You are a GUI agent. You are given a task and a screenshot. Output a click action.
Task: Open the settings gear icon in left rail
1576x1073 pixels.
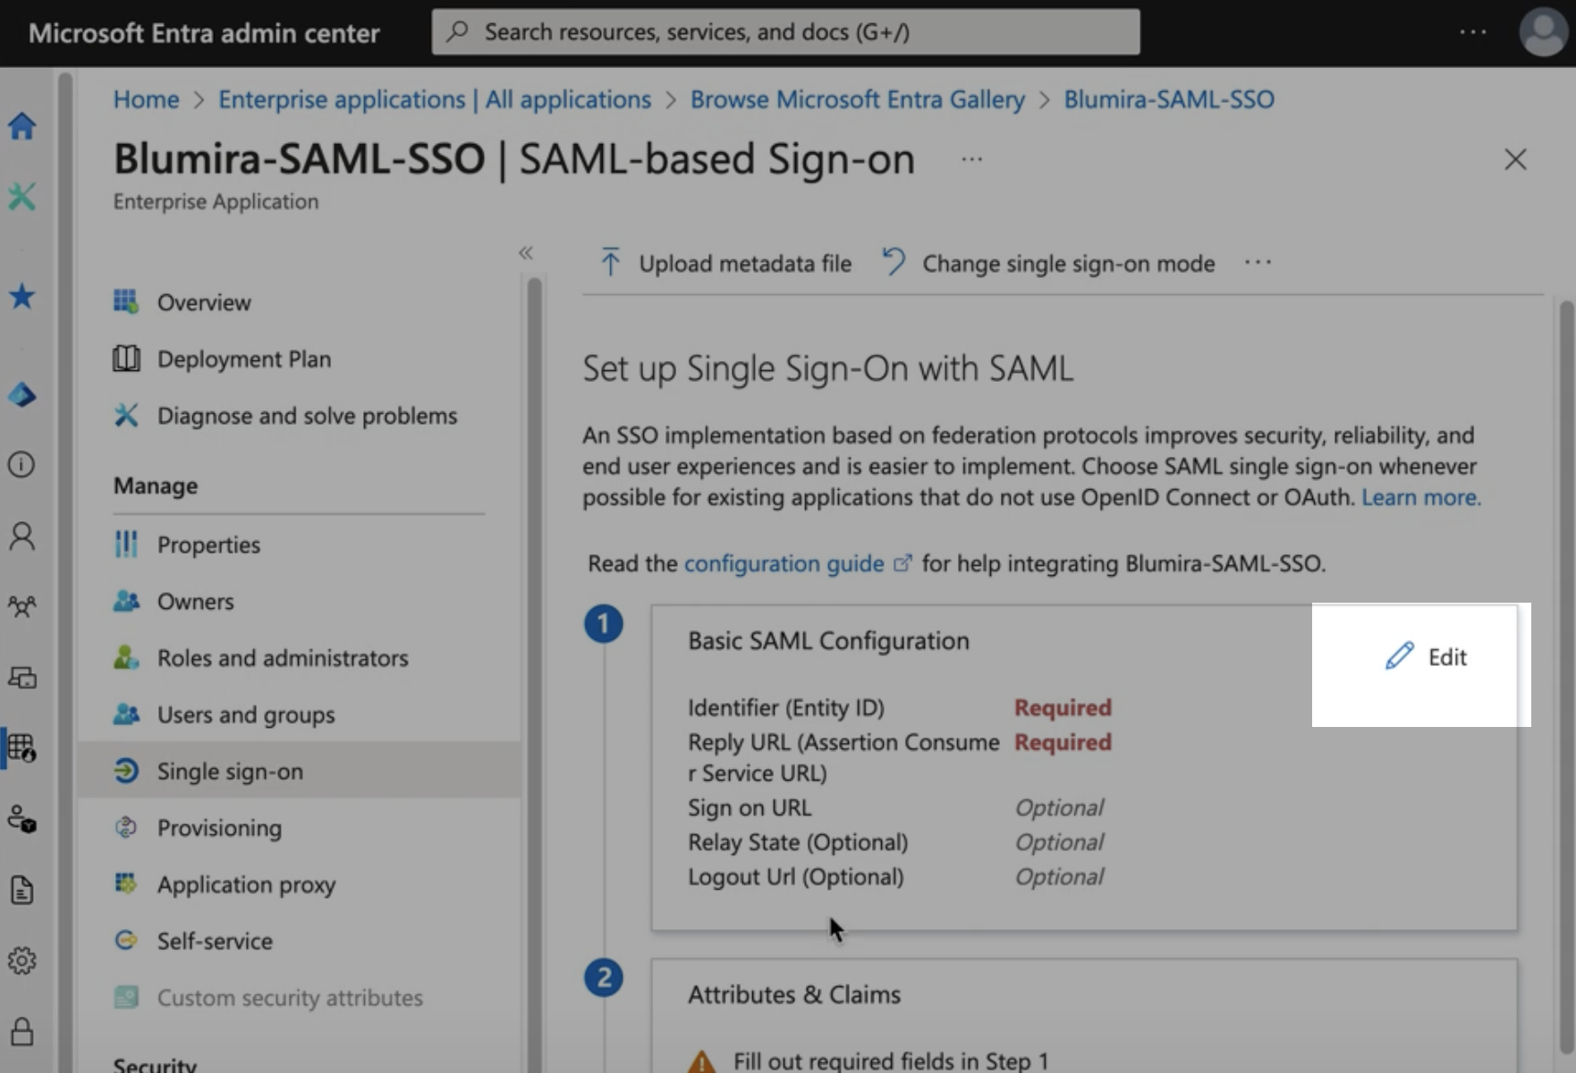[x=21, y=960]
